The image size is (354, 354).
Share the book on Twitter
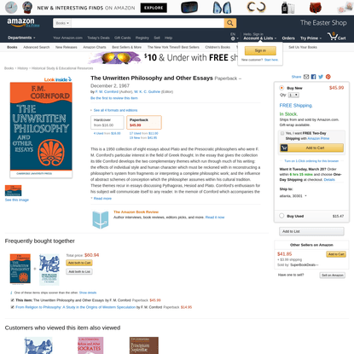[x=321, y=77]
